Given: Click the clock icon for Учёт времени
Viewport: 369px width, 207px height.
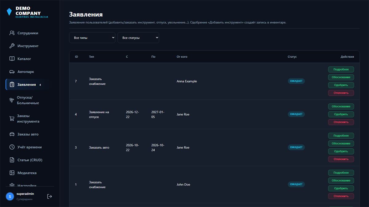Looking at the screenshot, I should (12, 147).
